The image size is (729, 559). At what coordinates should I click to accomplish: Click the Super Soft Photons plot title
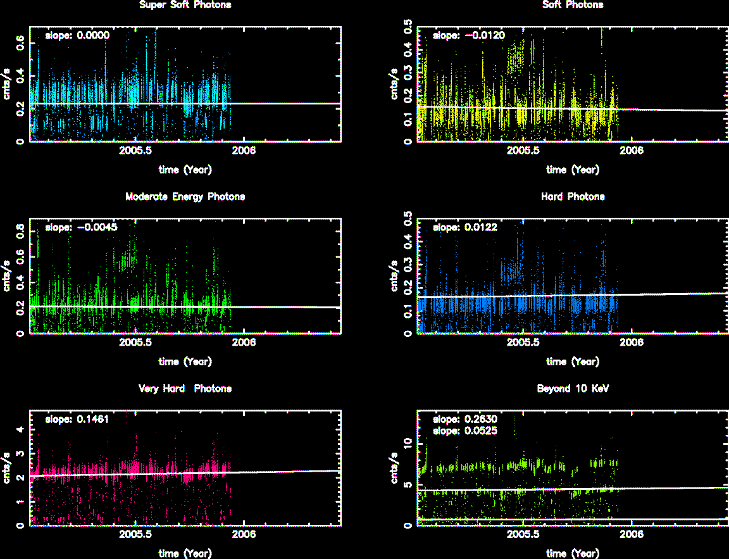[x=185, y=5]
